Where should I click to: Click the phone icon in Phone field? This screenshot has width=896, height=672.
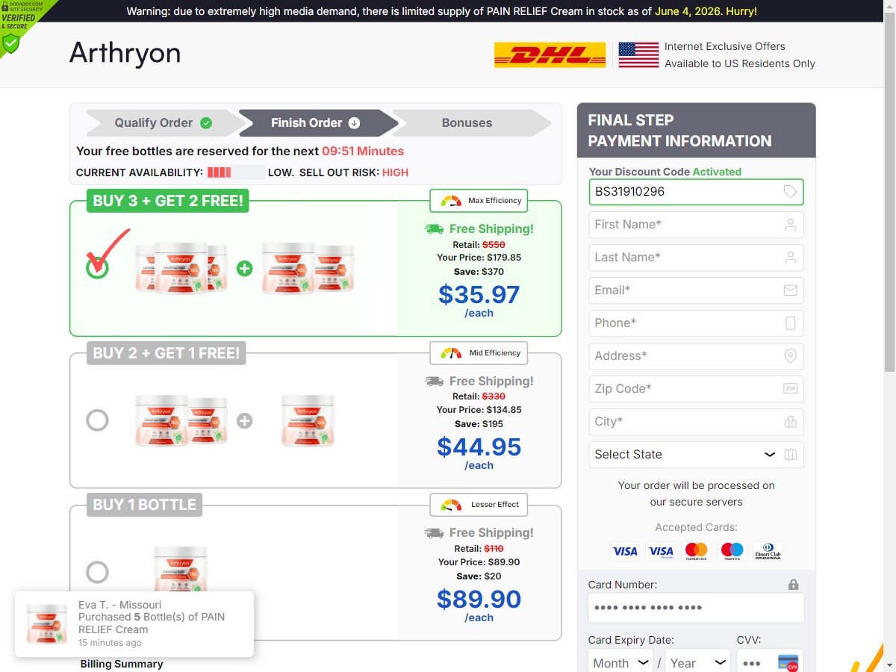(x=790, y=323)
